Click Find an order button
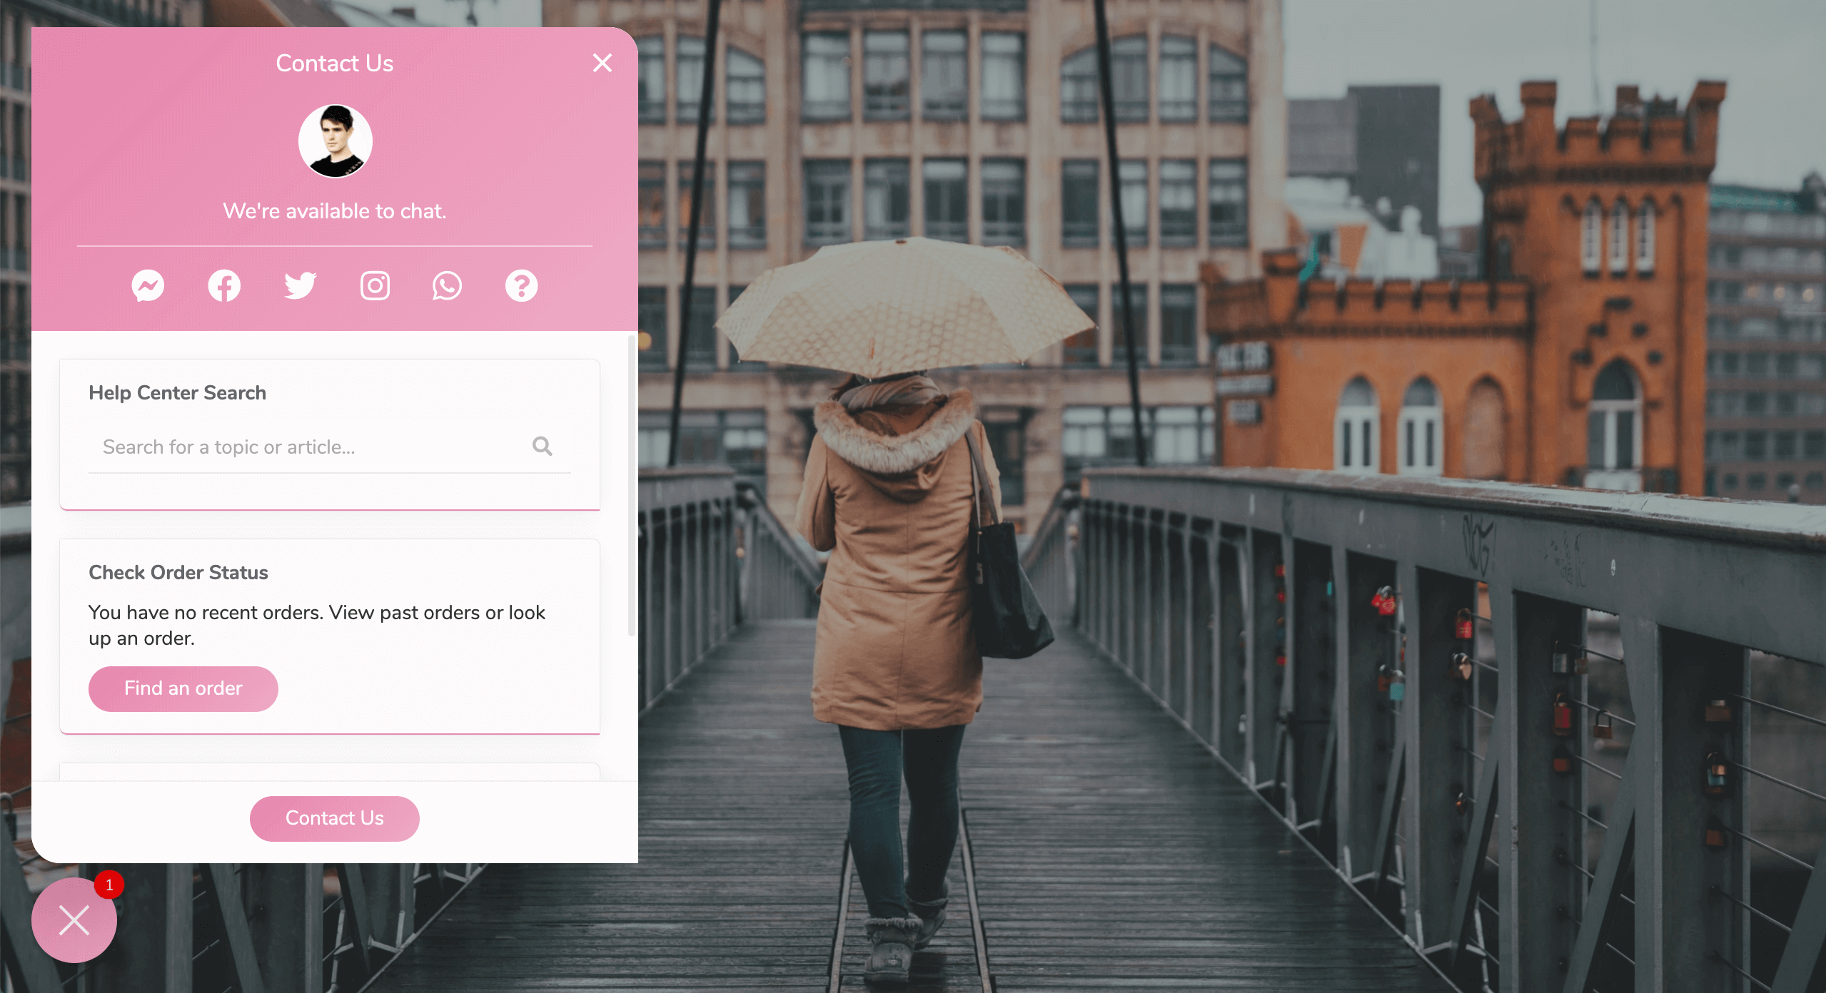Image resolution: width=1826 pixels, height=993 pixels. pos(183,687)
